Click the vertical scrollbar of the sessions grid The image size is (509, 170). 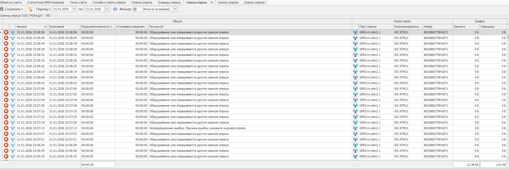pyautogui.click(x=508, y=94)
